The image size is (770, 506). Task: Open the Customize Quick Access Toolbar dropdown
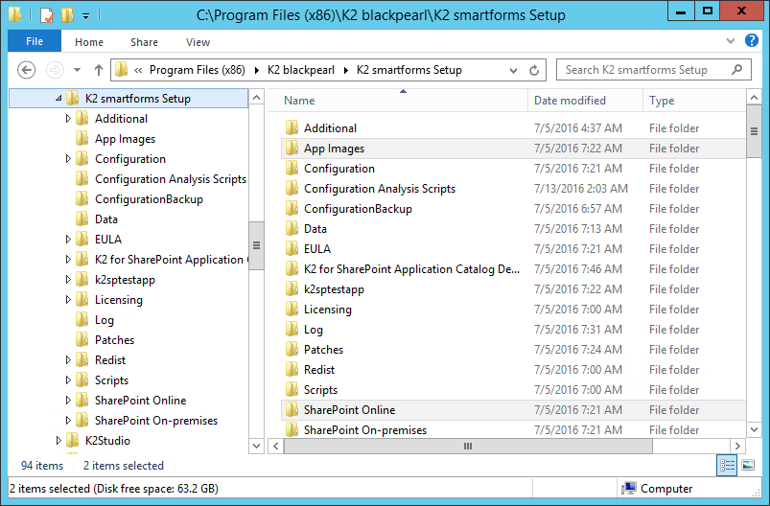tap(85, 16)
